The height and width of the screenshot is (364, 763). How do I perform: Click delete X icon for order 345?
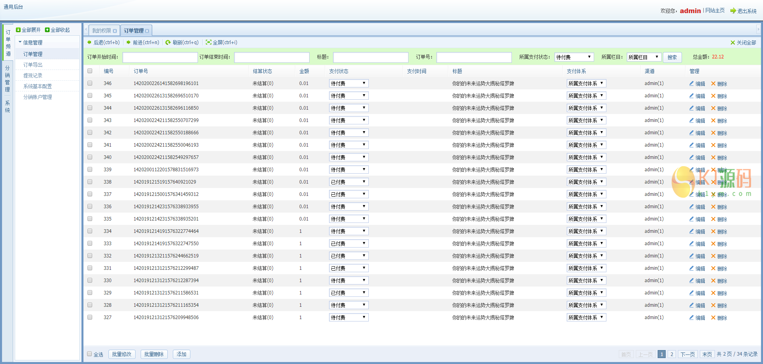point(713,96)
